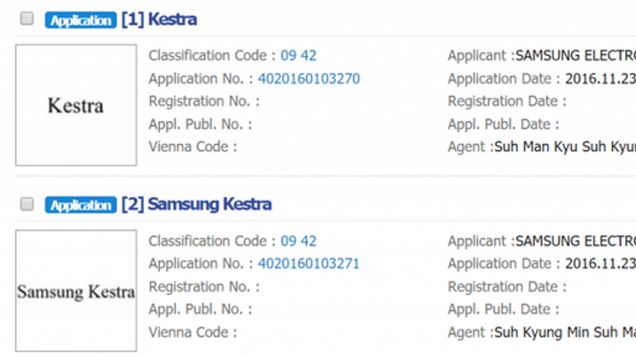This screenshot has height=358, width=636.
Task: Open the [1] Kestra result title
Action: (159, 19)
